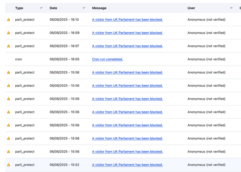Click the sort icon beside Type header
241x172 pixels.
point(42,8)
